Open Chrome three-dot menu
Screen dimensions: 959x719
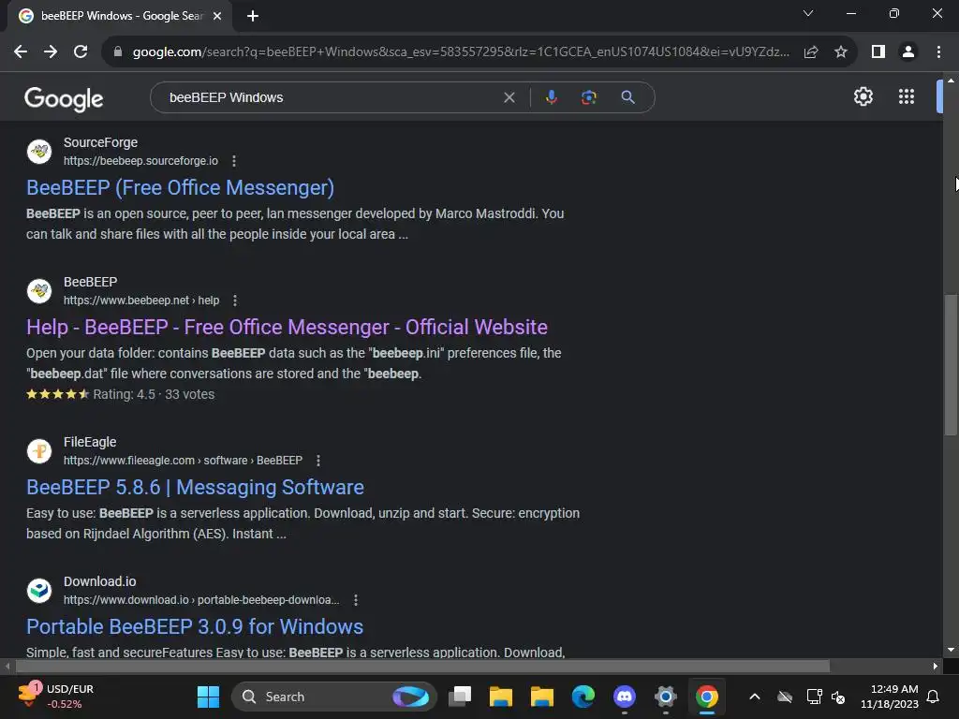click(x=938, y=52)
